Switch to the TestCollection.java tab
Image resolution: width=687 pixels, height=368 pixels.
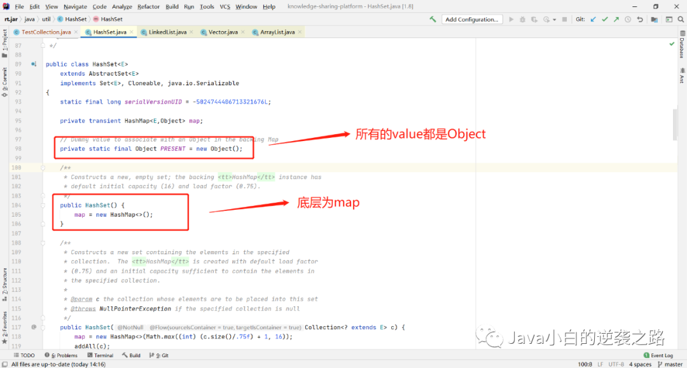click(x=46, y=32)
